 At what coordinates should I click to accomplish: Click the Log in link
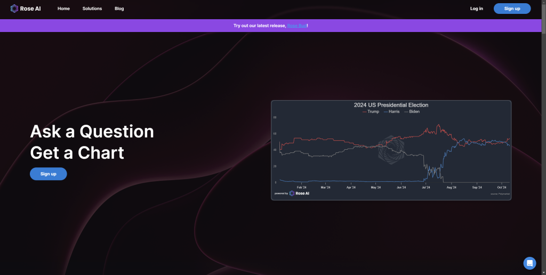tap(476, 9)
